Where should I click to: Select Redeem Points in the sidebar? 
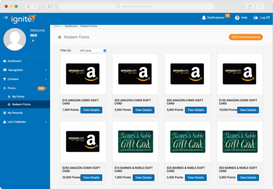(25, 105)
